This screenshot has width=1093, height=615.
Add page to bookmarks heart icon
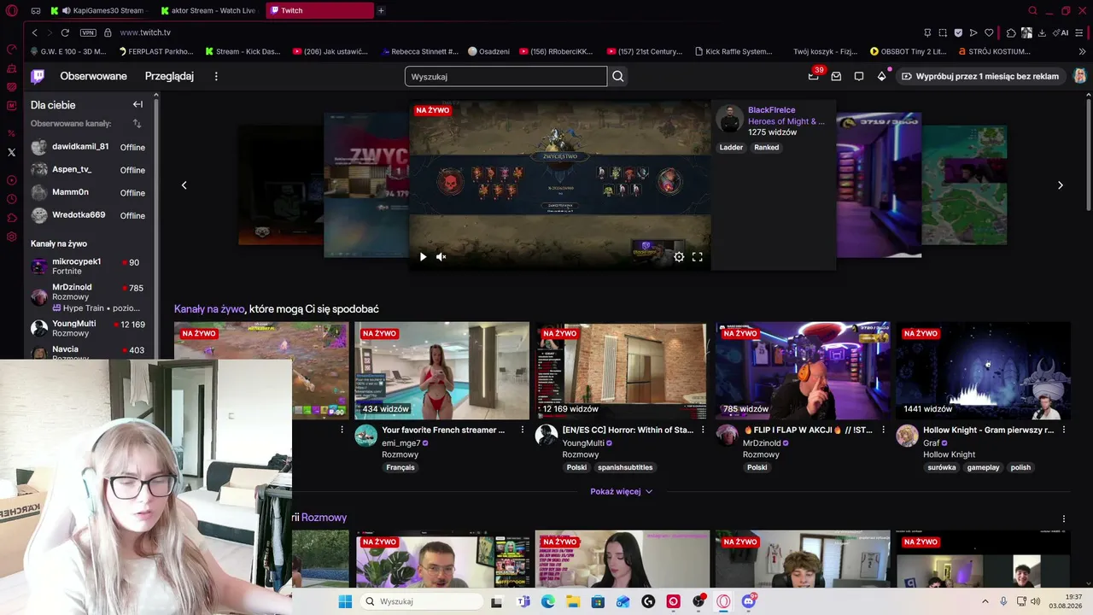[989, 32]
